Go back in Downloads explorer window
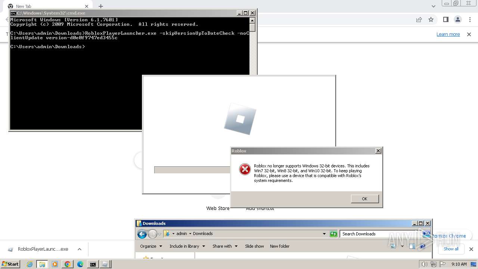478x269 pixels. [x=142, y=234]
